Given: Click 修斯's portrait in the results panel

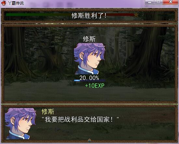Looking at the screenshot, I should (89, 59).
